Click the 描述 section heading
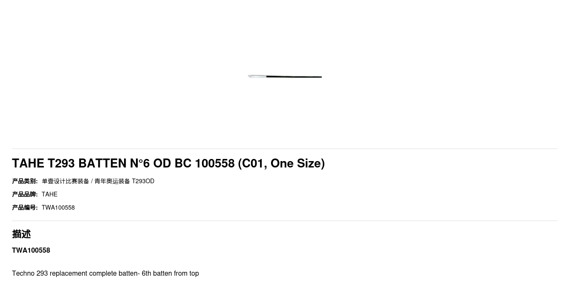The image size is (566, 297). tap(21, 234)
